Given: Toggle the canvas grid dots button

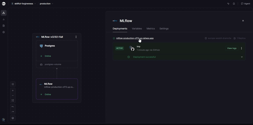Looking at the screenshot, I should pos(13,84).
